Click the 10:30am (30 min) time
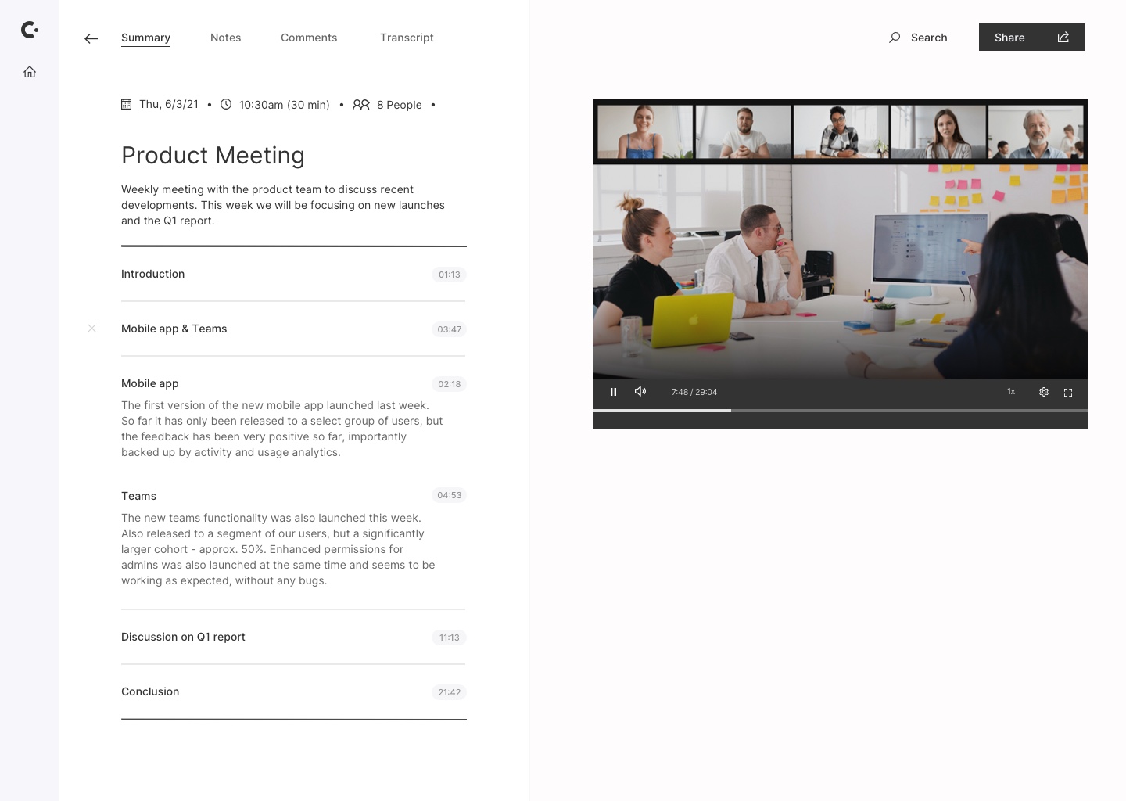The image size is (1126, 801). (285, 105)
